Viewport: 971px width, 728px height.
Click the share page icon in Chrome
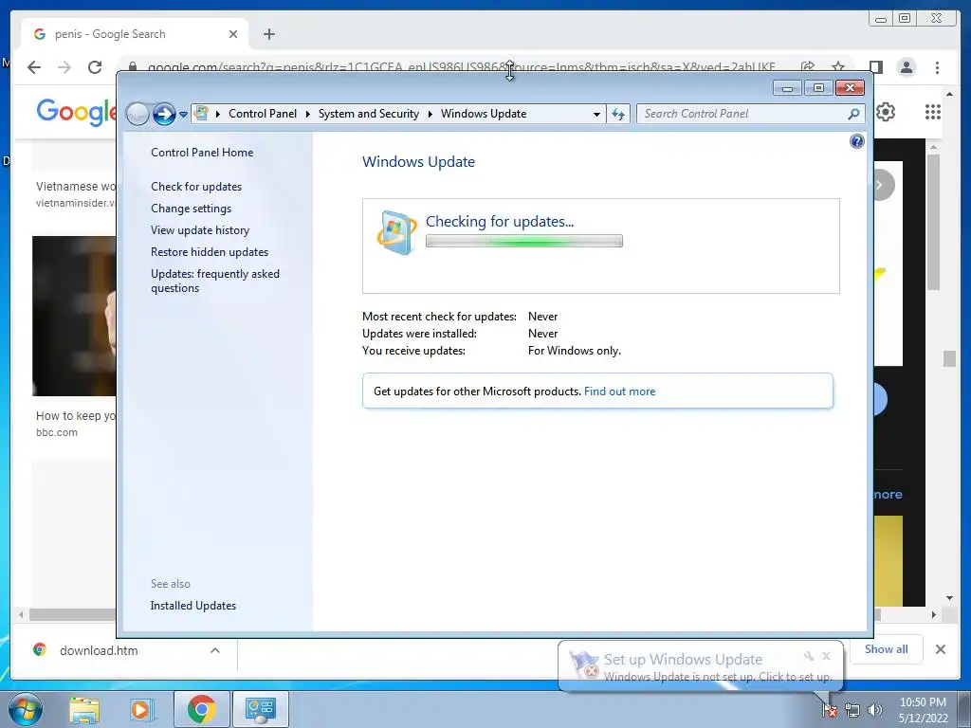[808, 66]
